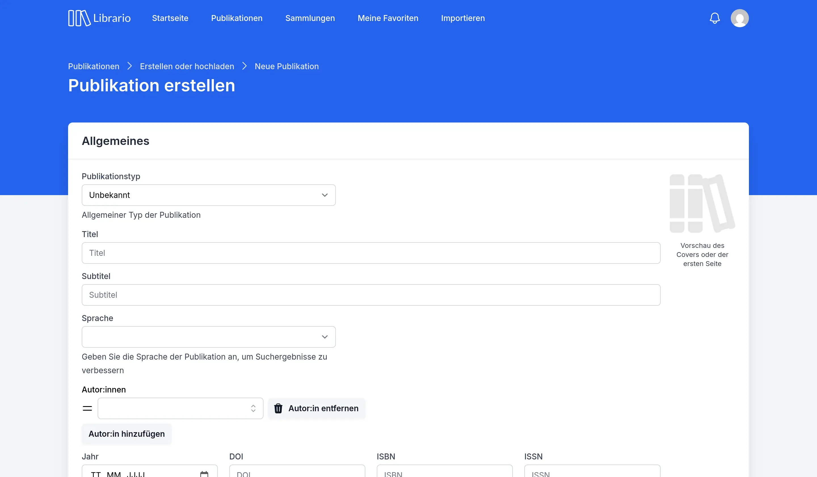Open Sammlungen menu item
The image size is (817, 477).
[310, 18]
